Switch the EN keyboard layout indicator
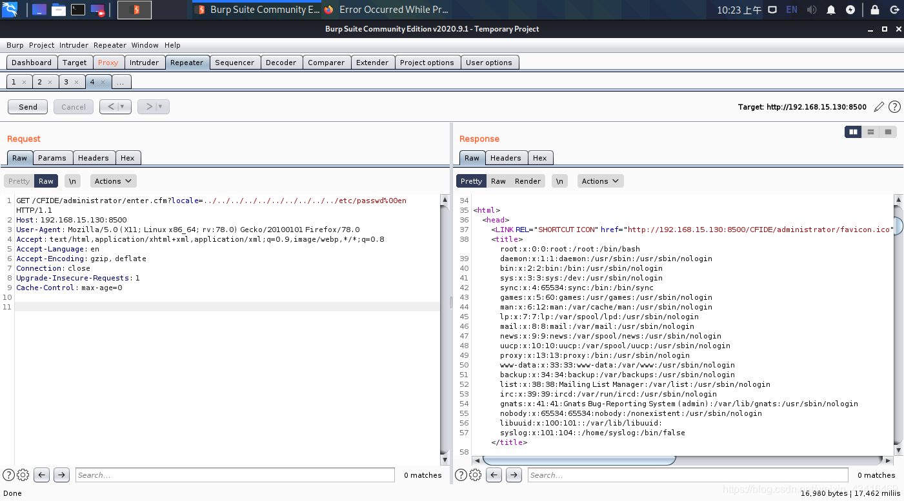 click(x=792, y=10)
